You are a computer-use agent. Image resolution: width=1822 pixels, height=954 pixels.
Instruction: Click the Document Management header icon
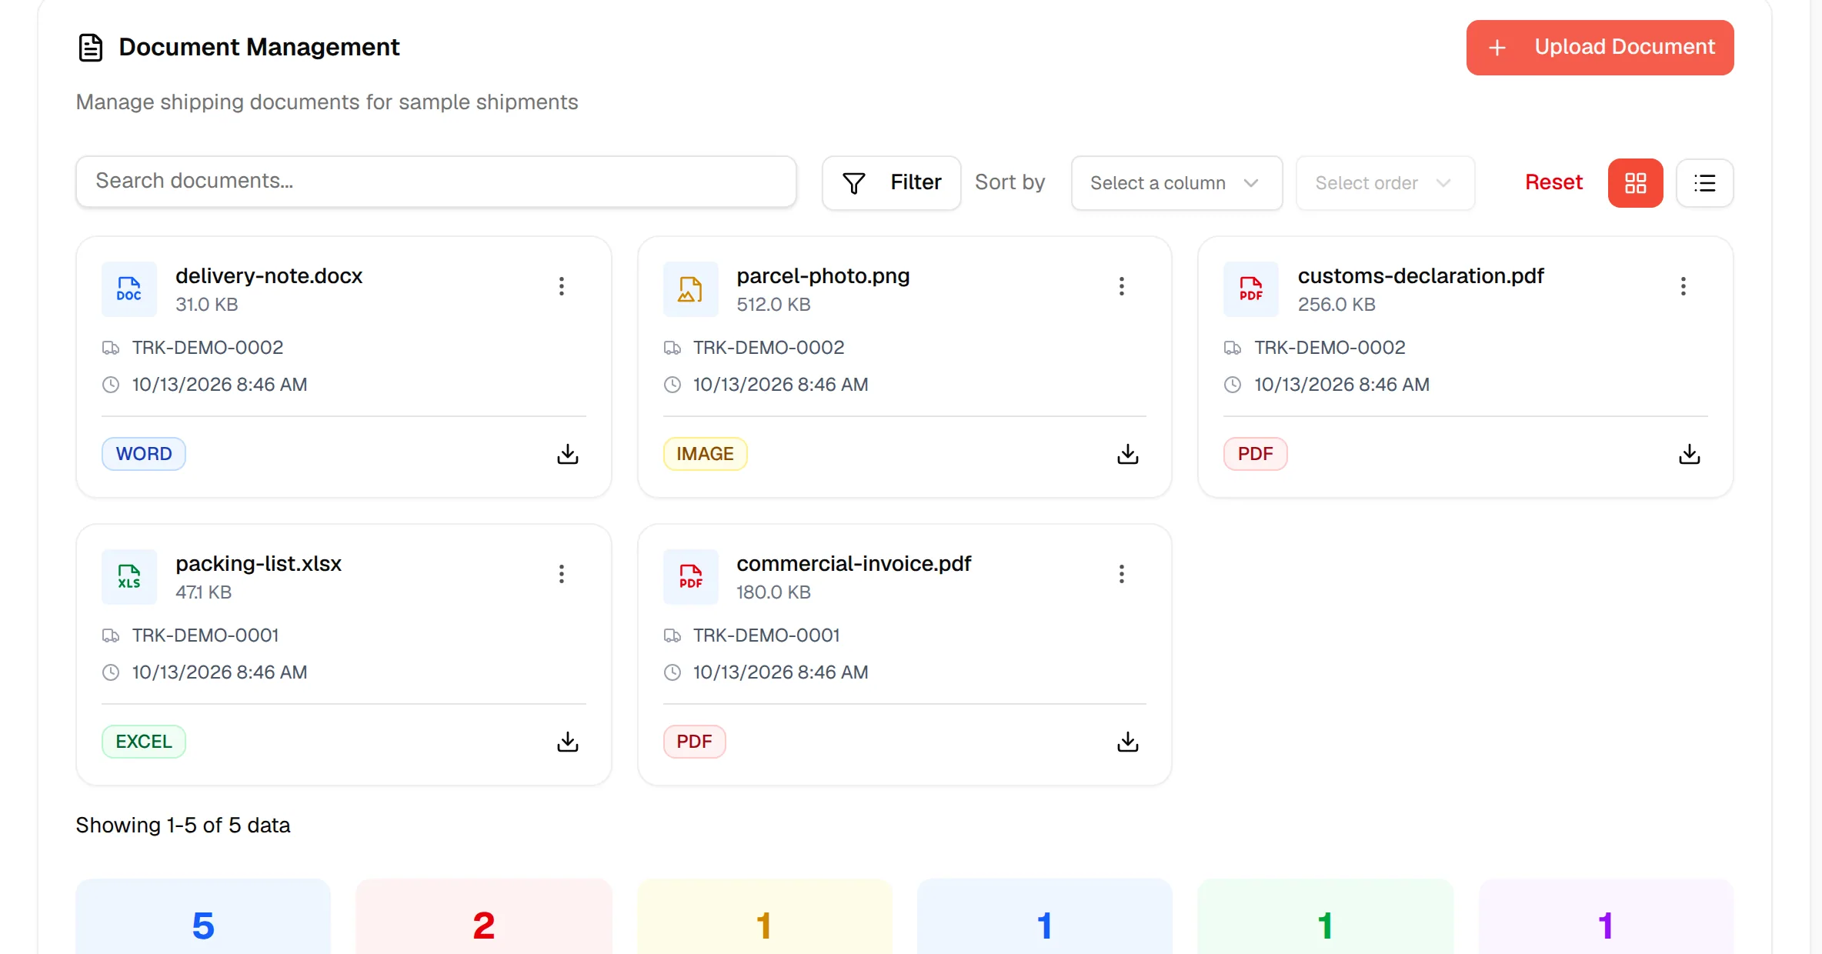[91, 48]
